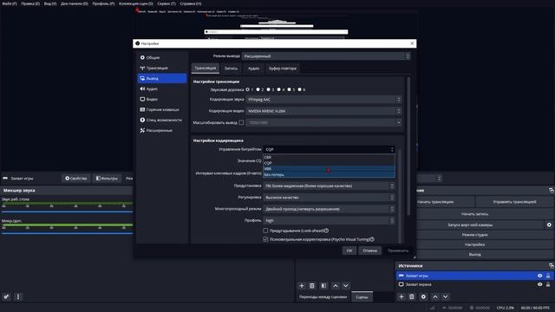Screen dimensions: 555x312
Task: Open the Файл menu
Action: coord(10,3)
